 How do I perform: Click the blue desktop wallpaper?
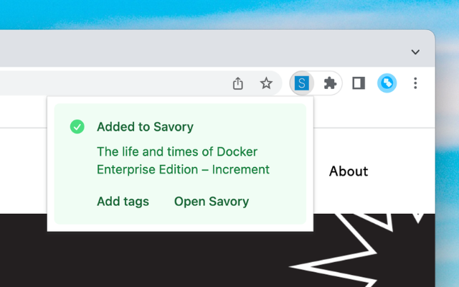(x=215, y=14)
